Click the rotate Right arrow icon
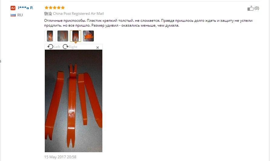Screen dimensions: 270x161 coord(65,47)
